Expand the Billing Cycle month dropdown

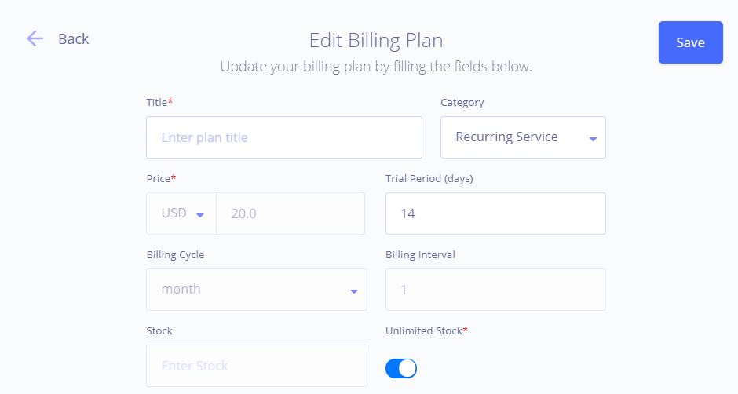(x=257, y=290)
